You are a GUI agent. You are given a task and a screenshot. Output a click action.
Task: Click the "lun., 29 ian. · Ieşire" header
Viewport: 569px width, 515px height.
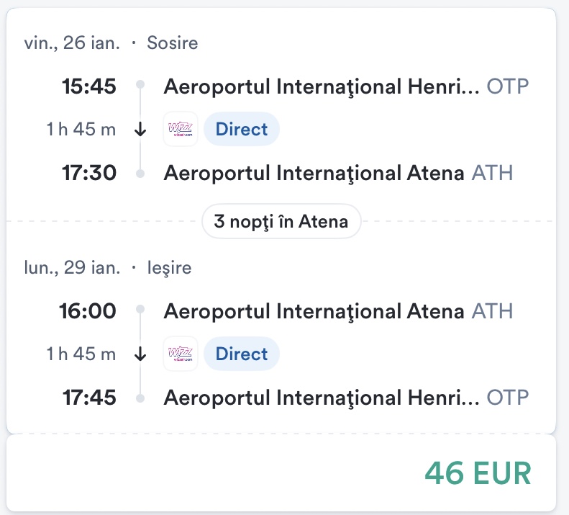pyautogui.click(x=108, y=268)
